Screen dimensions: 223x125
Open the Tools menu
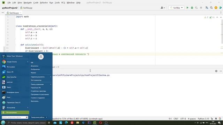click(57, 2)
